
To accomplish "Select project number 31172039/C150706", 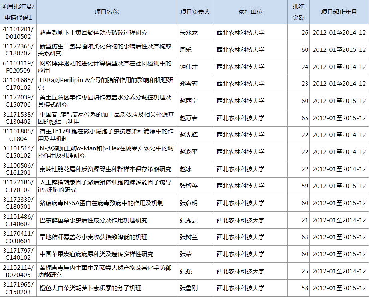I will [18, 101].
